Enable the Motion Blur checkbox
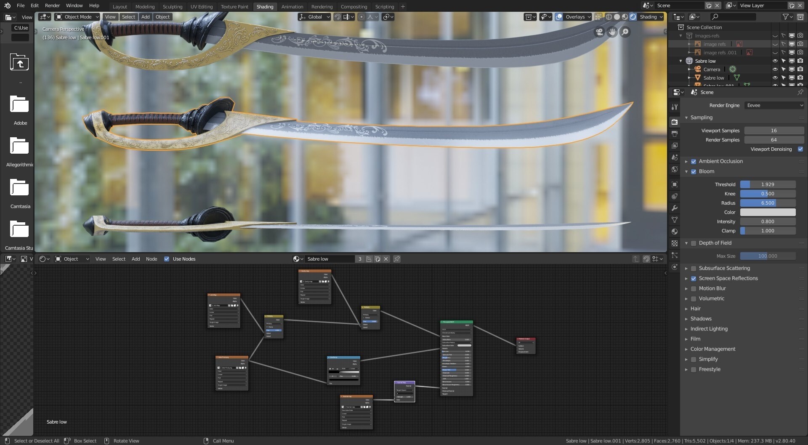 pyautogui.click(x=693, y=288)
